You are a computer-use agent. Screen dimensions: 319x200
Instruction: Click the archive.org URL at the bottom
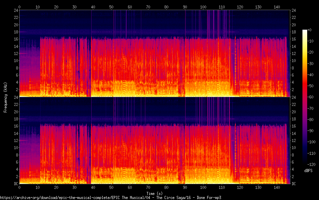(111, 197)
